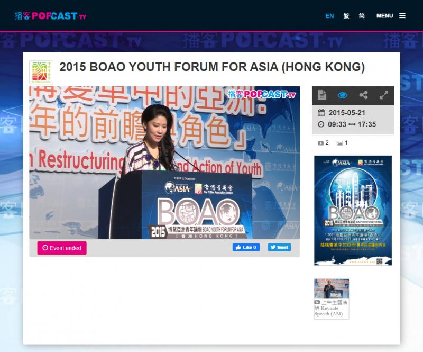
Task: Select the 2015 BOAO Youth Forum title
Action: [x=212, y=67]
